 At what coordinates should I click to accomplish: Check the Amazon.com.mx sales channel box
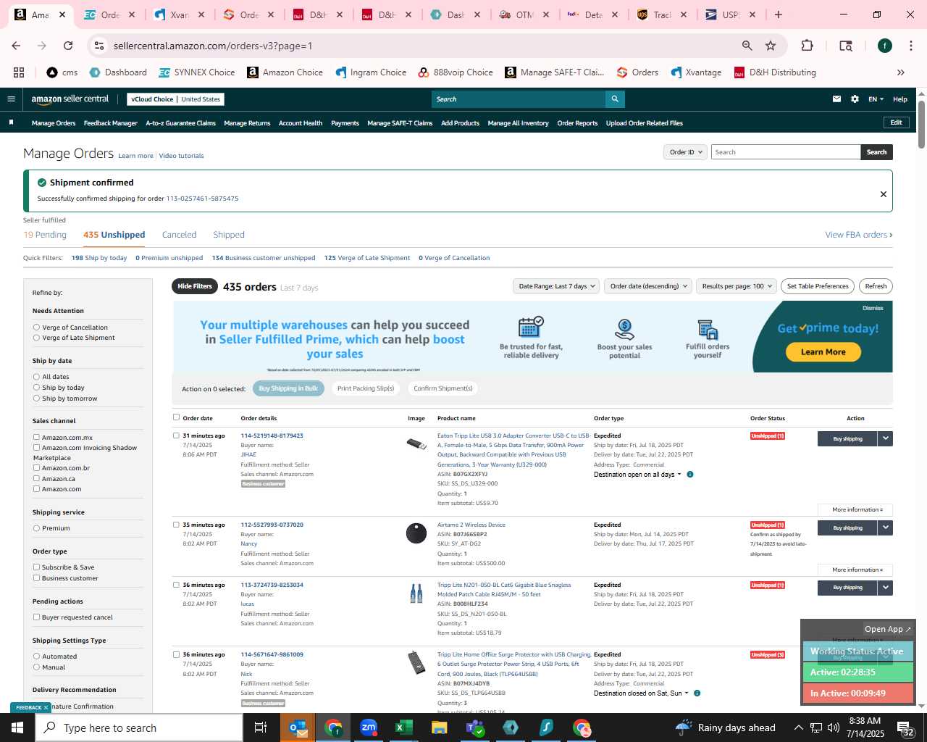tap(36, 437)
